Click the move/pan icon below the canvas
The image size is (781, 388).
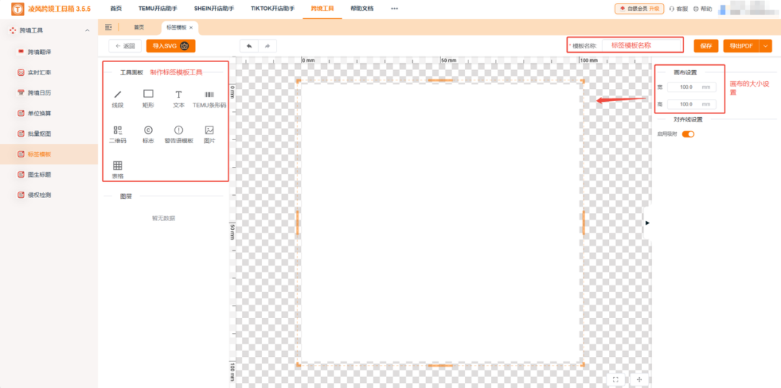coord(639,379)
